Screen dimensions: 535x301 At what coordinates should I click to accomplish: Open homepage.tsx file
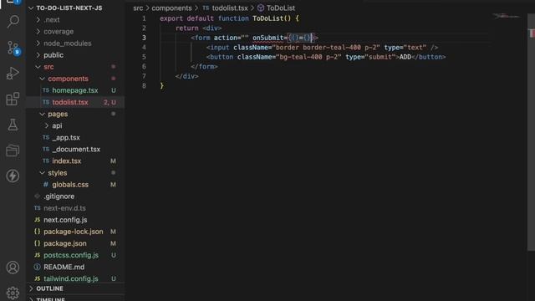click(75, 90)
